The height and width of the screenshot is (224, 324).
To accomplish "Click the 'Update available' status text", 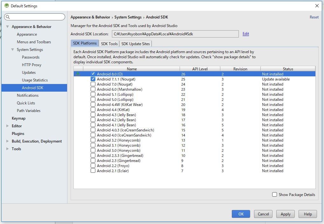I will click(276, 79).
